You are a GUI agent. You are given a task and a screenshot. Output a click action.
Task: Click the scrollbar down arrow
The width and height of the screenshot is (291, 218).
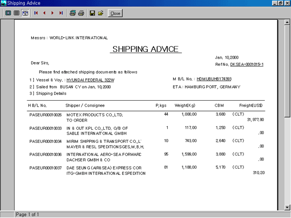[287, 207]
